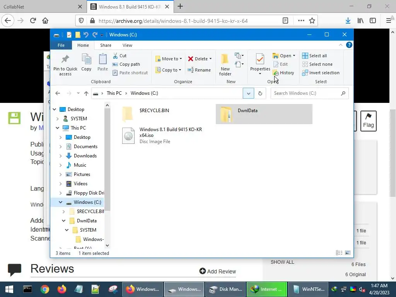Click Select all in ribbon

314,56
